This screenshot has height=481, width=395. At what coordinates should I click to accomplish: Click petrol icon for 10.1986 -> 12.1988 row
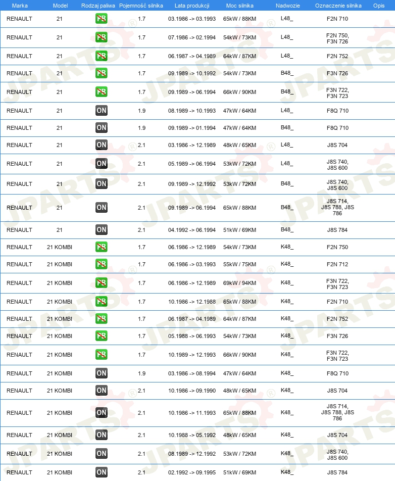pyautogui.click(x=101, y=302)
